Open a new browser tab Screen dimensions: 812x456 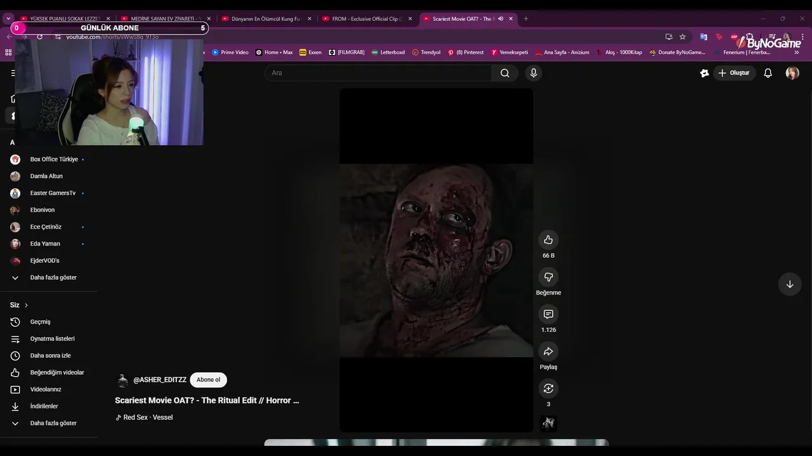[x=526, y=19]
